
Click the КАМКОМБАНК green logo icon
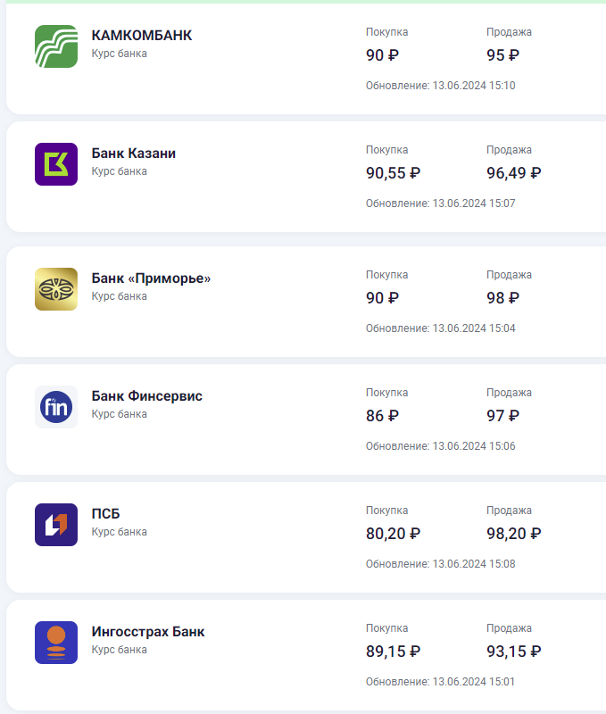pos(56,46)
